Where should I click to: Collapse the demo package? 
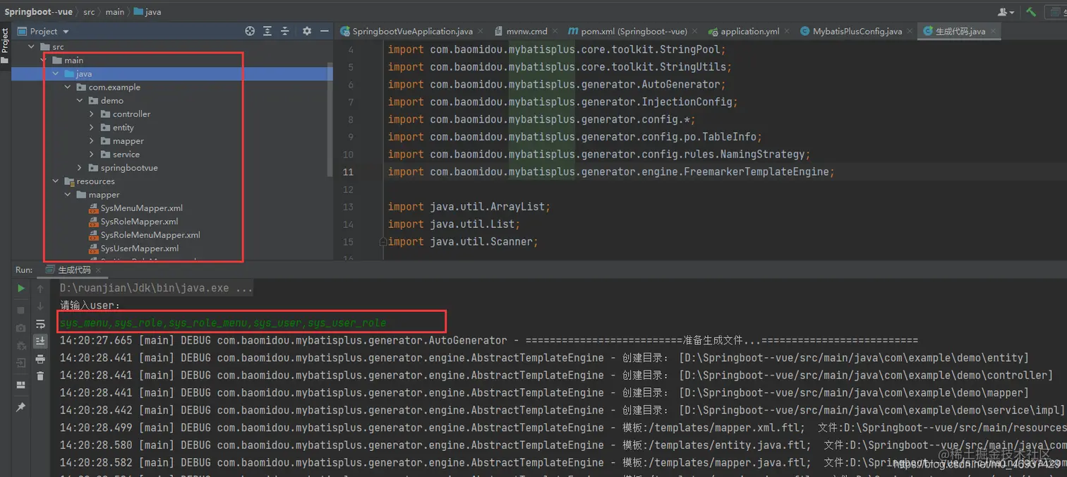80,100
